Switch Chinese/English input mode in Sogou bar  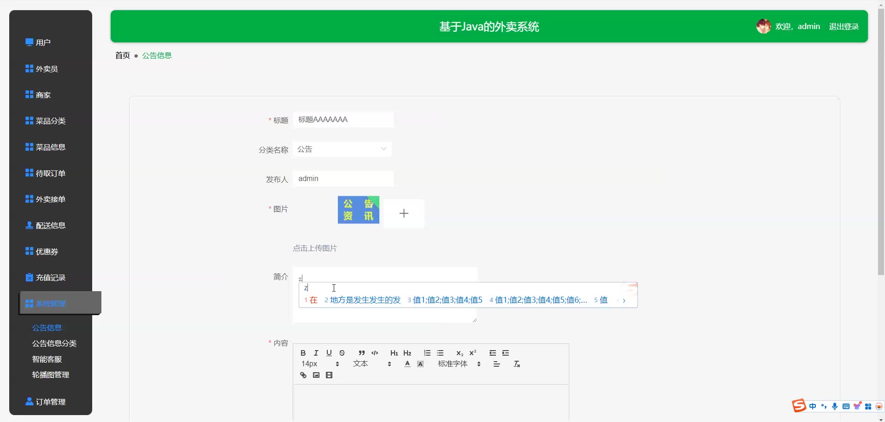[812, 406]
